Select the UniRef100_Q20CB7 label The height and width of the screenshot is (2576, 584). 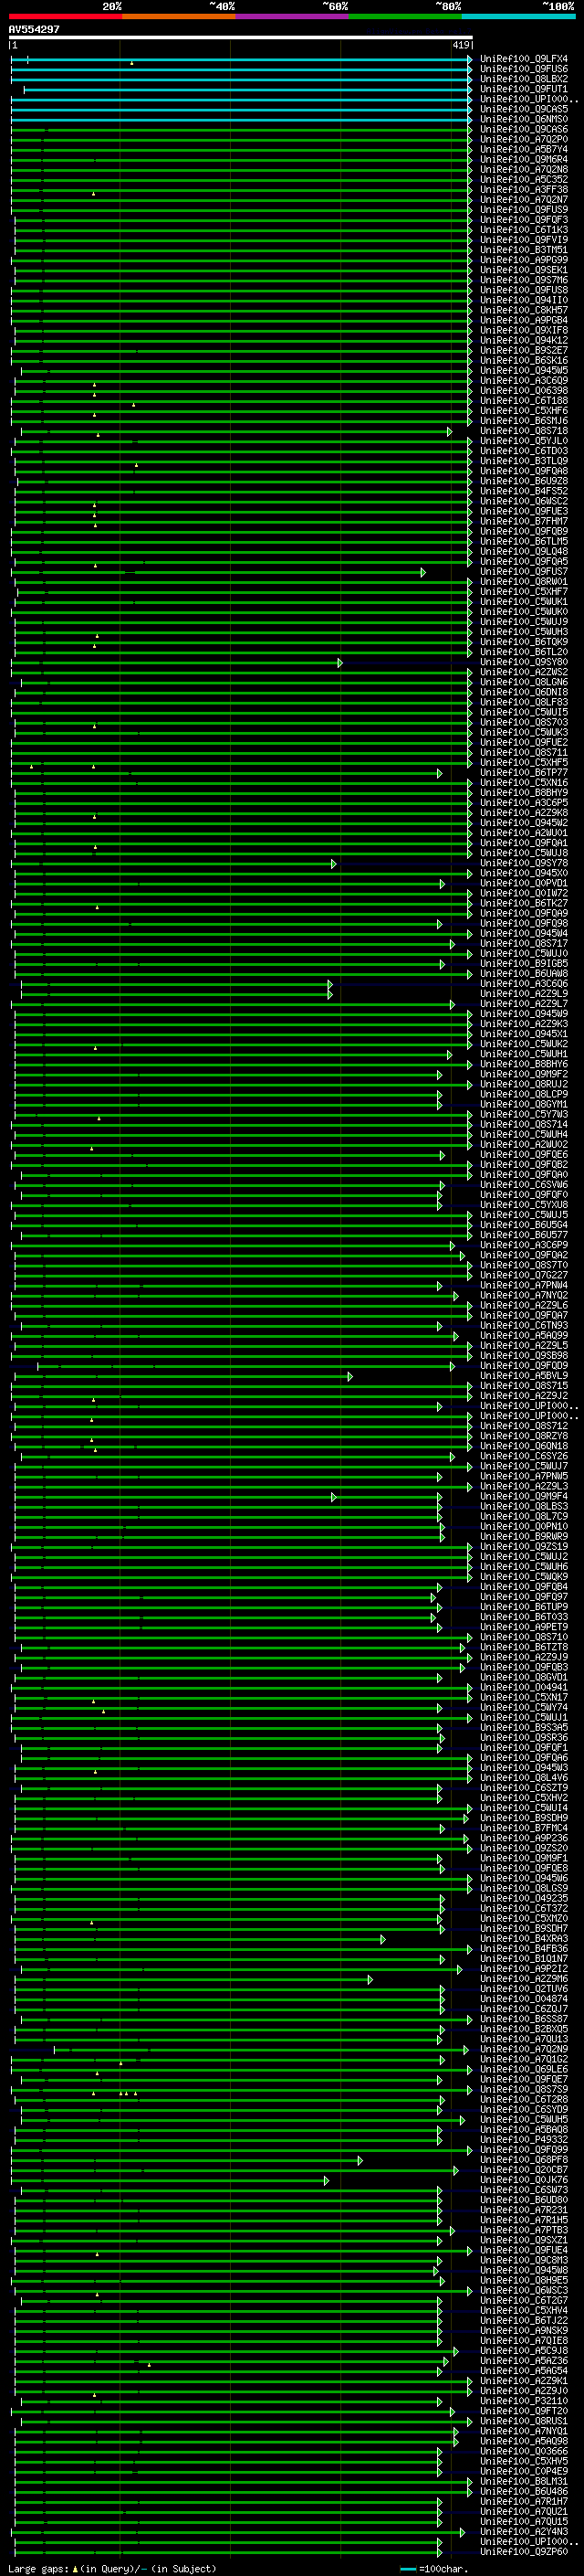point(524,2169)
